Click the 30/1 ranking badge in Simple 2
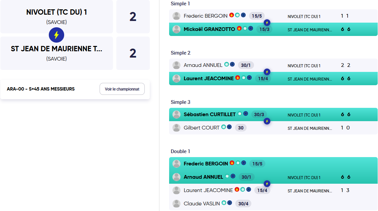The width and height of the screenshot is (378, 211). point(246,65)
